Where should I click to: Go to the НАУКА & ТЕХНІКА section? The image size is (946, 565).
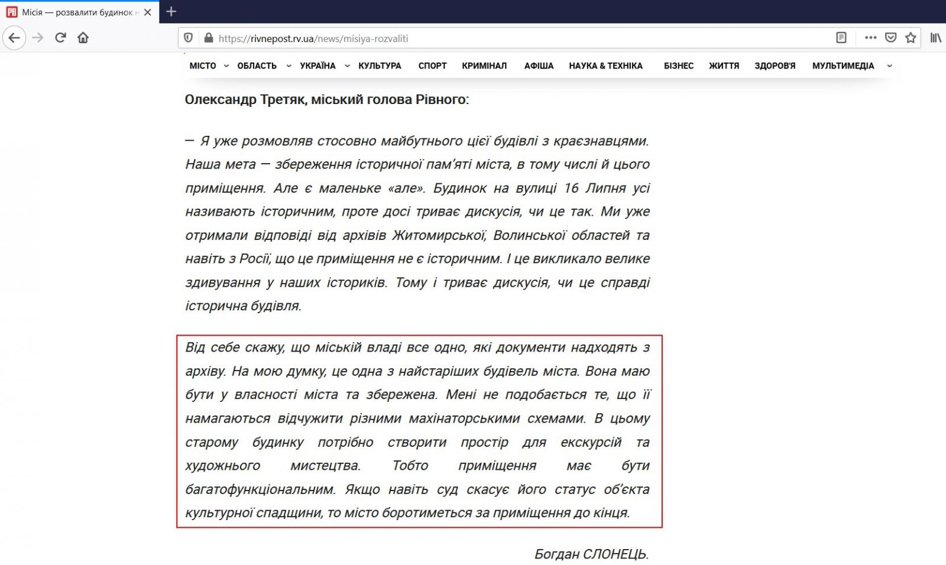pos(605,66)
